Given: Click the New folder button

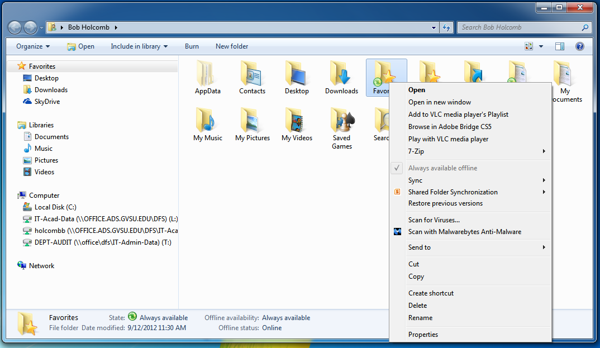Looking at the screenshot, I should (232, 46).
